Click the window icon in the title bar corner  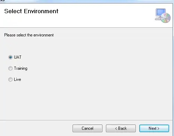pos(2,0)
